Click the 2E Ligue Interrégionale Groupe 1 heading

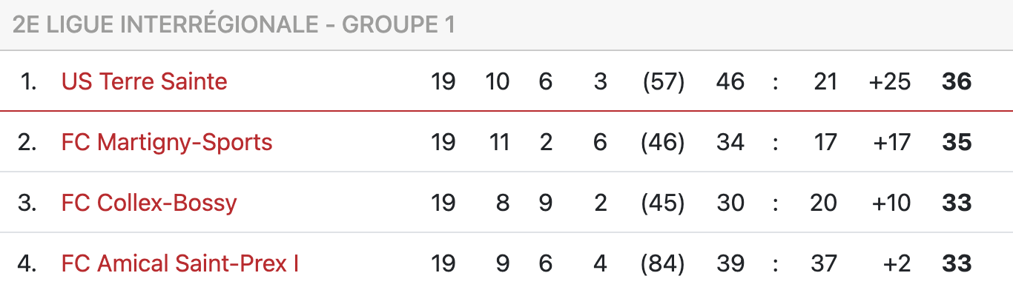tap(234, 25)
